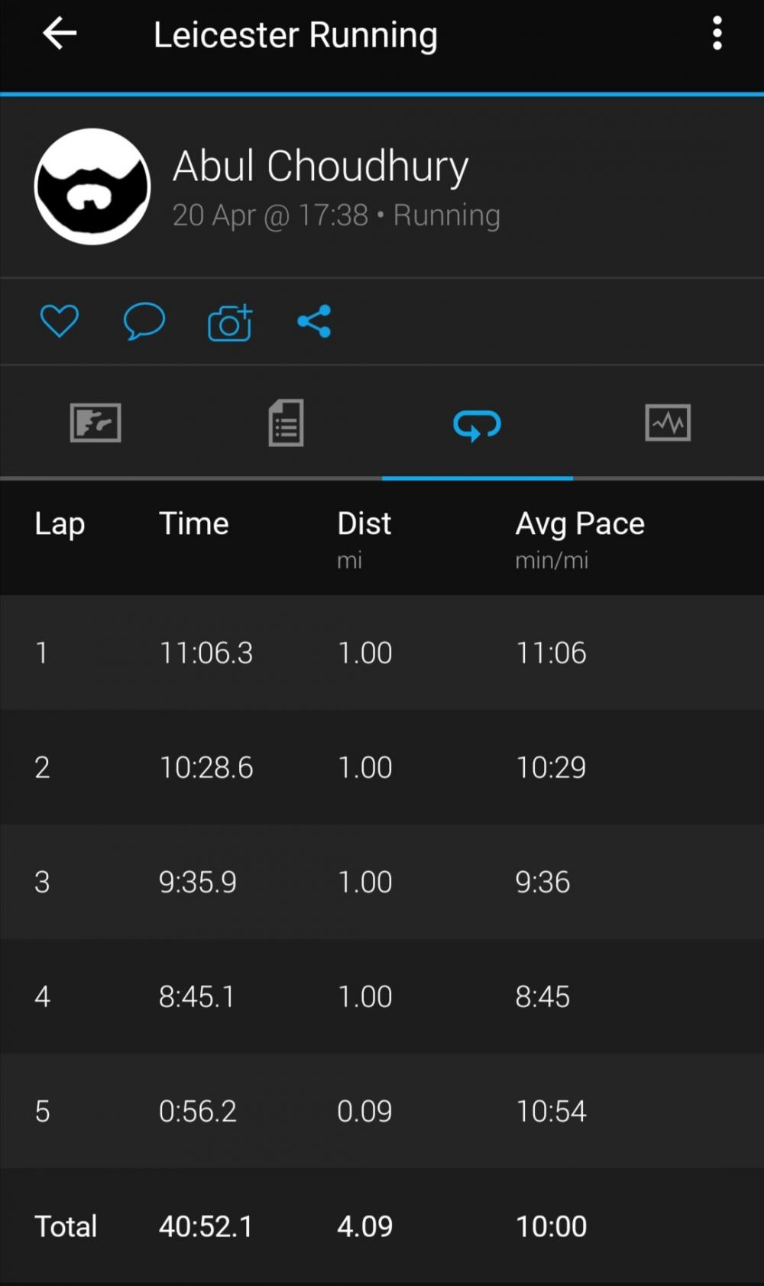Select lap 1 row with time 11:06.3
The width and height of the screenshot is (764, 1286).
coord(382,653)
